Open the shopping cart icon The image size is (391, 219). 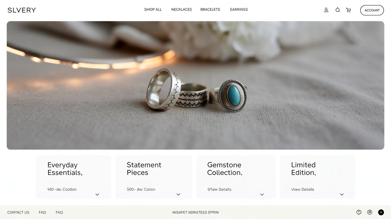tap(348, 10)
